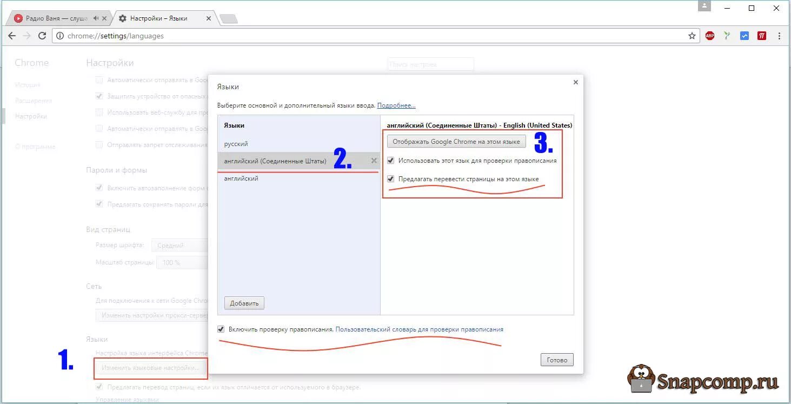Click the red extension icon near the menu
Image resolution: width=791 pixels, height=404 pixels.
(x=762, y=36)
